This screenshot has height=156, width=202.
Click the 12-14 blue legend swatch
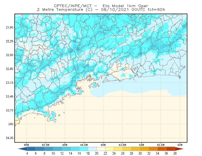click(x=66, y=149)
